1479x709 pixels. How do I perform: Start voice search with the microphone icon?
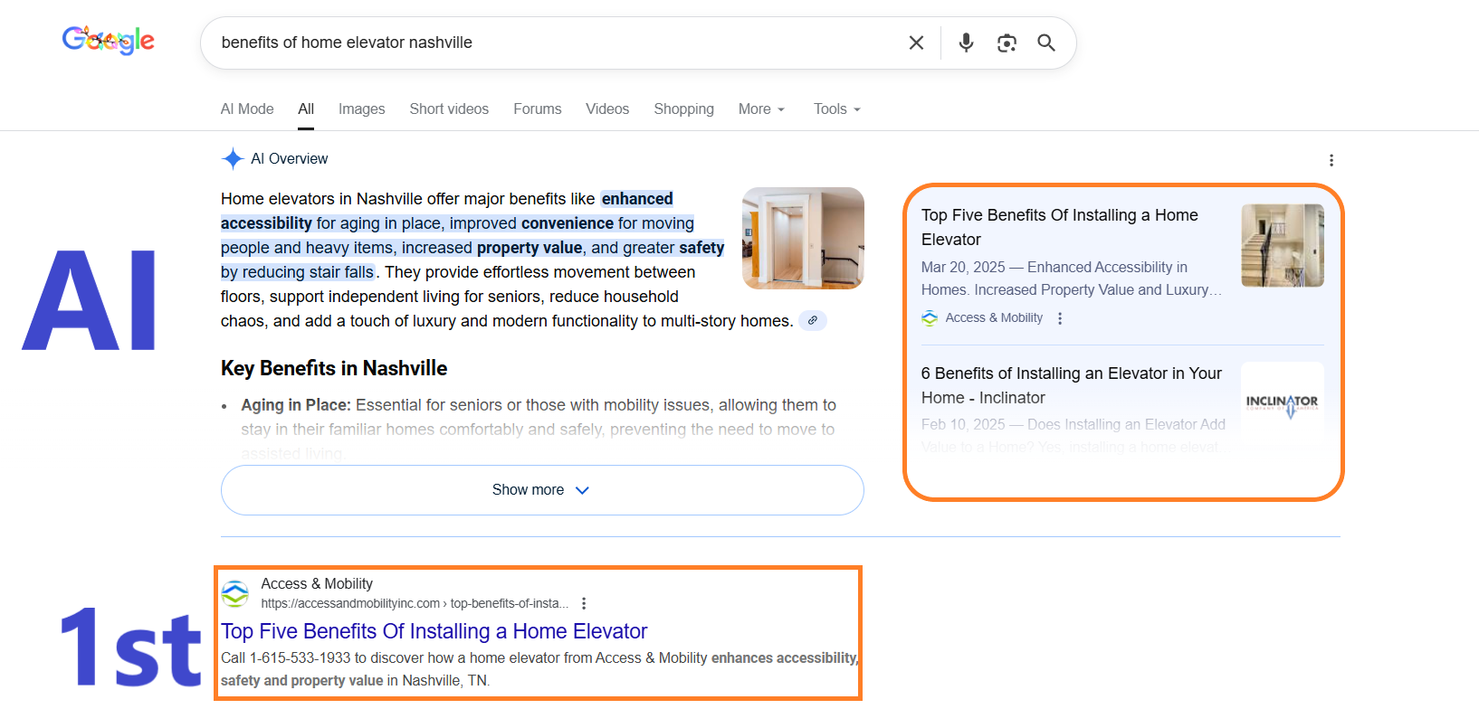967,43
